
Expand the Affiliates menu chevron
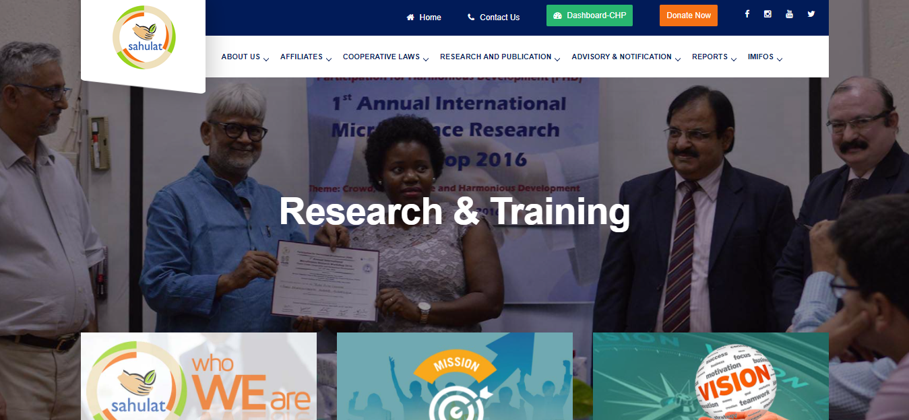coord(329,59)
